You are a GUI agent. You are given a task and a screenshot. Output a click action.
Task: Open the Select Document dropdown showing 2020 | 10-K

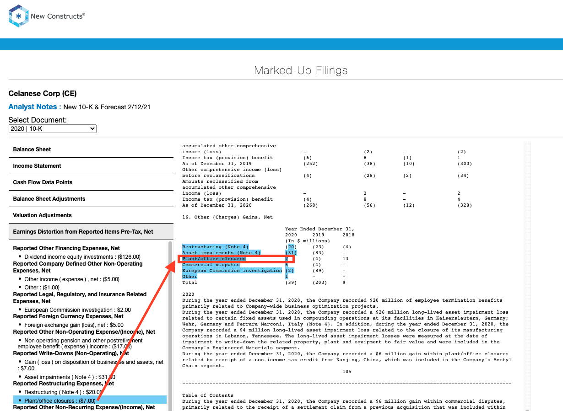(x=53, y=129)
